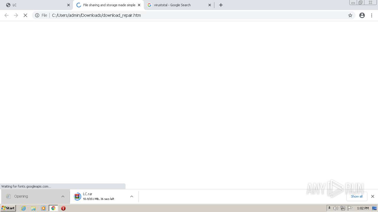The height and width of the screenshot is (212, 378).
Task: Click the LC.rar file icon
Action: (x=77, y=196)
